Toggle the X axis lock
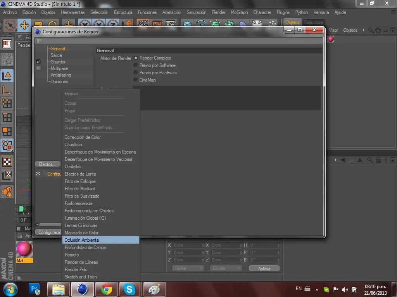Screen dimensions: 397x297 (x=85, y=24)
